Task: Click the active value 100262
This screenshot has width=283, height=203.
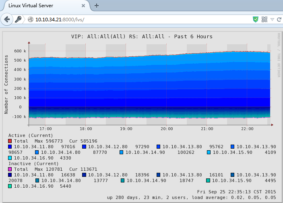Action: click(186, 152)
